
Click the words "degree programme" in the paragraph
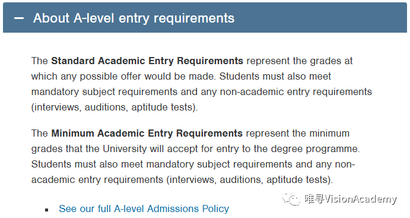pos(314,149)
